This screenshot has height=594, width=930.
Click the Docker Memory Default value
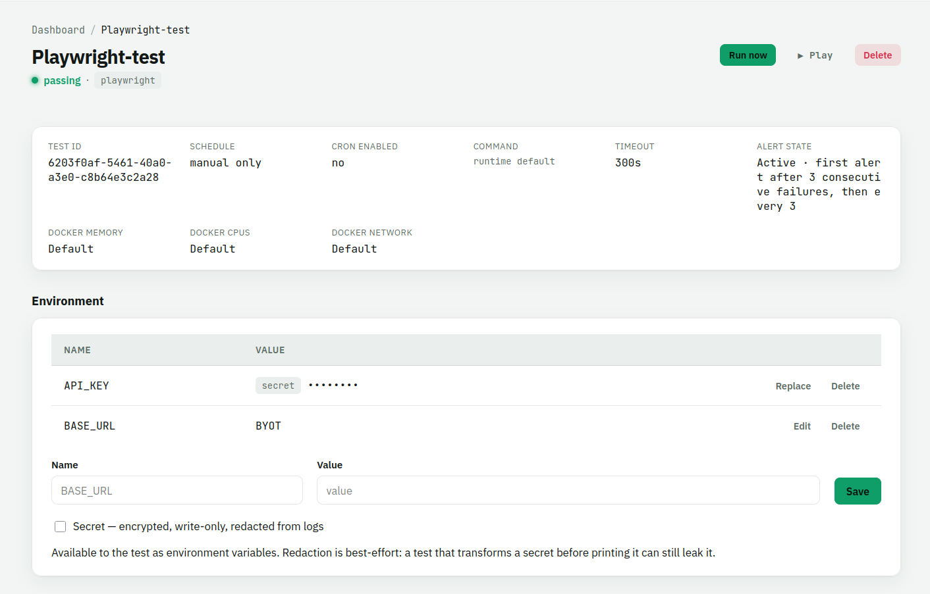[70, 249]
